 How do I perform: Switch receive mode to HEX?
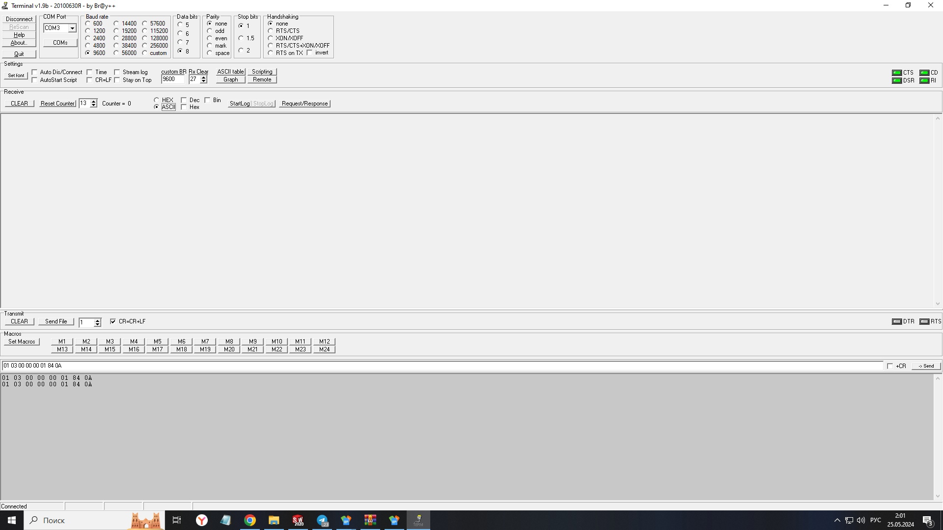point(157,100)
